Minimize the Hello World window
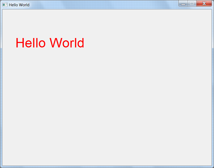Screen dimensions: 214x168 tap(183, 4)
